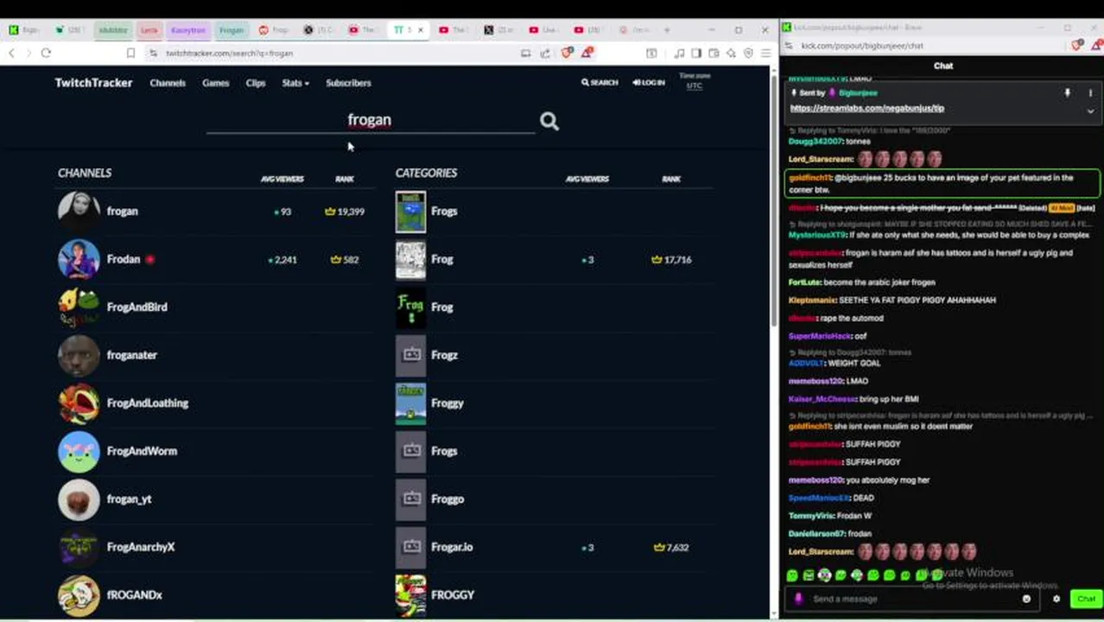
Task: Open Frogz category placeholder icon
Action: pos(410,355)
